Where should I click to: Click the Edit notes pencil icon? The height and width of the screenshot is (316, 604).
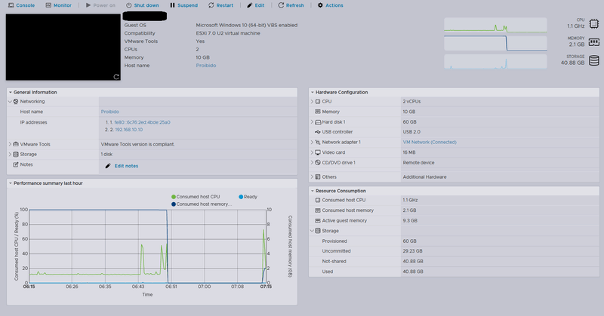[108, 165]
